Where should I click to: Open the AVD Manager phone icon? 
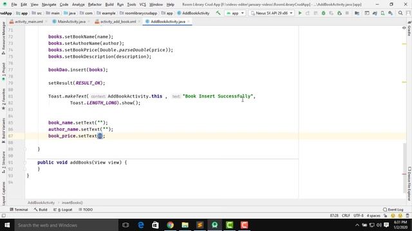(x=383, y=13)
